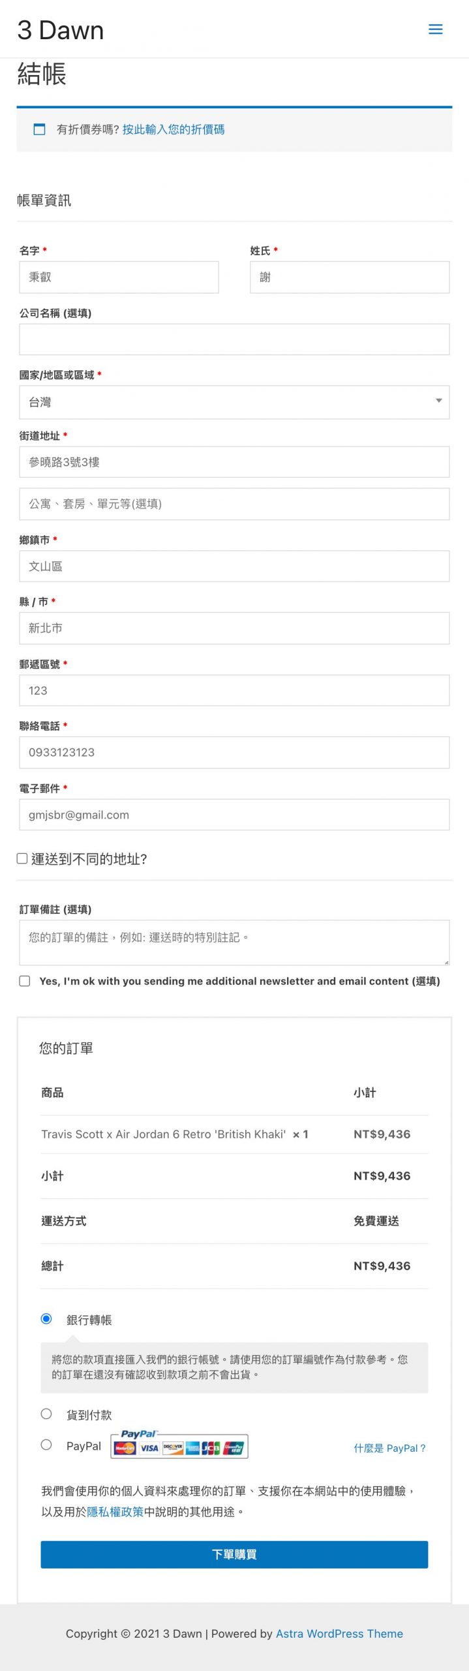Focus the 公司名稱 company name field
This screenshot has width=469, height=1671.
[234, 339]
